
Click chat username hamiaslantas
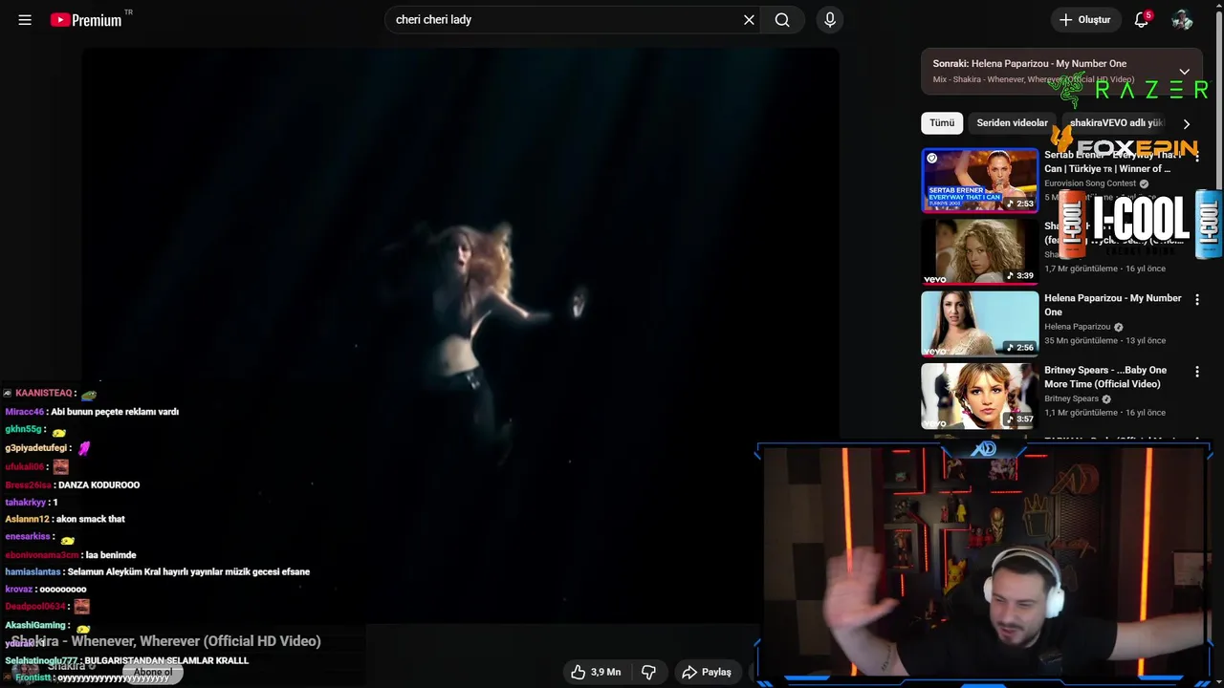(33, 571)
